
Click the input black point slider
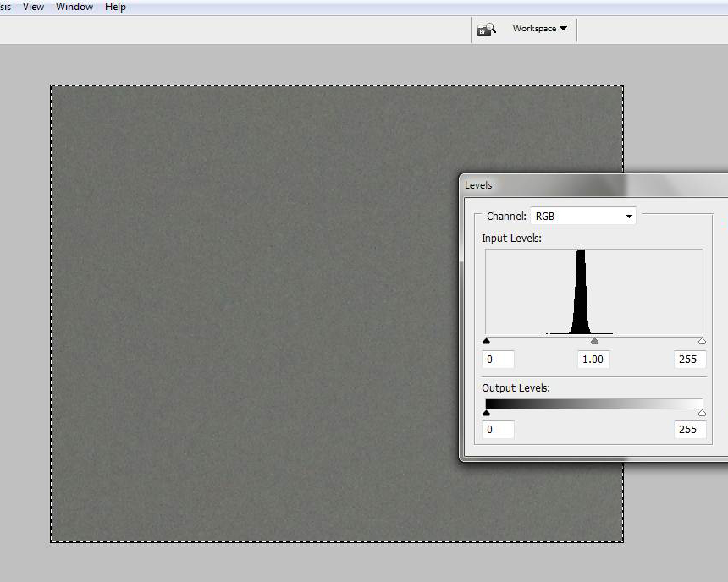coord(486,341)
